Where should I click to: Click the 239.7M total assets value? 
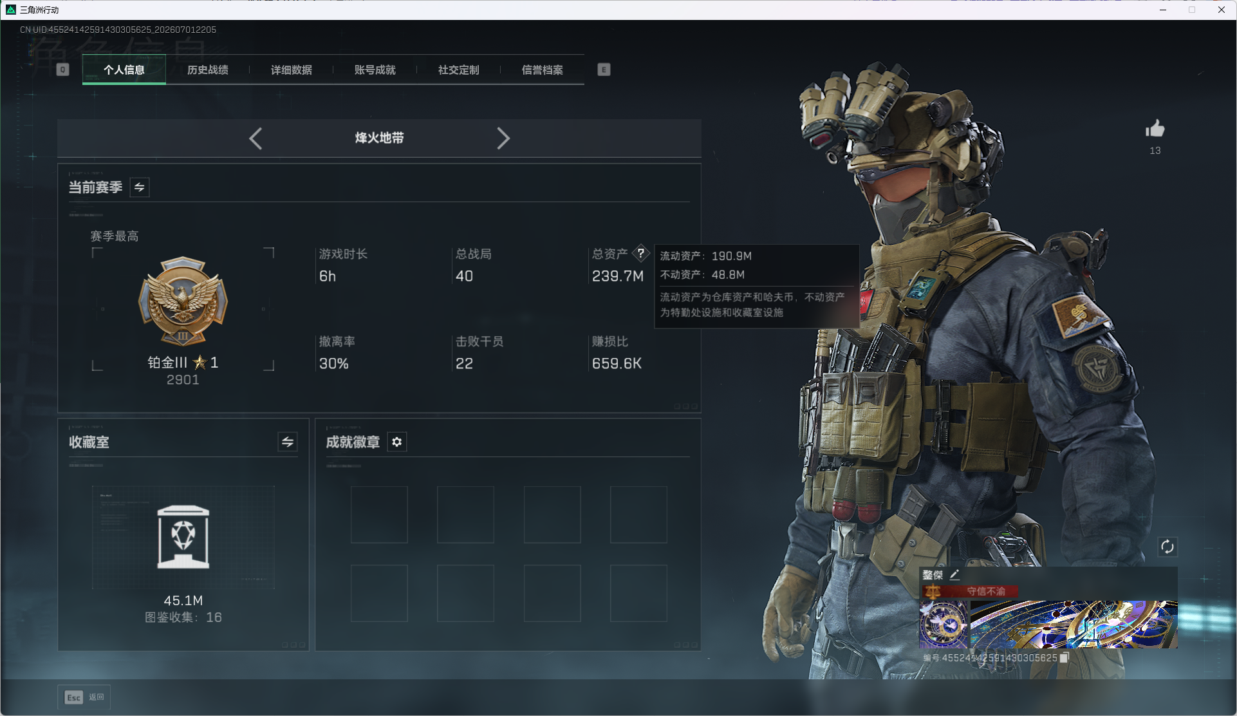(618, 276)
